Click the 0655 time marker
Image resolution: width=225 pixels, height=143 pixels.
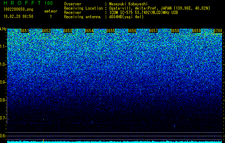pos(111,31)
